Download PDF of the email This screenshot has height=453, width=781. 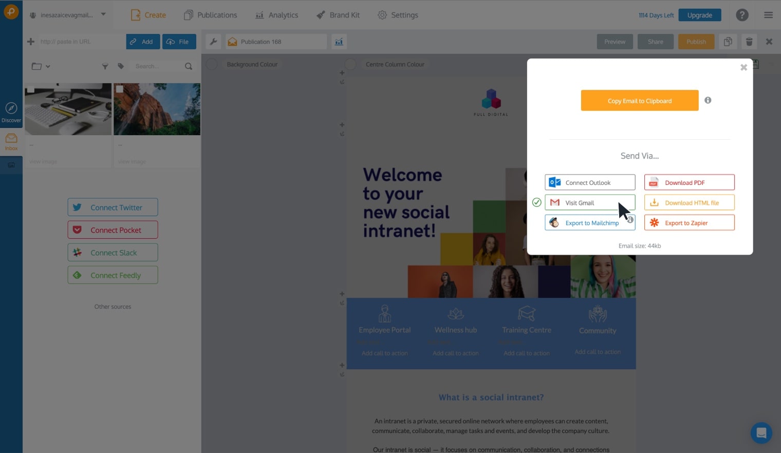pyautogui.click(x=689, y=182)
